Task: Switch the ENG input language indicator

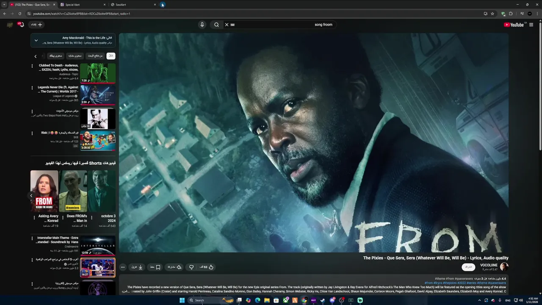Action: (508, 300)
